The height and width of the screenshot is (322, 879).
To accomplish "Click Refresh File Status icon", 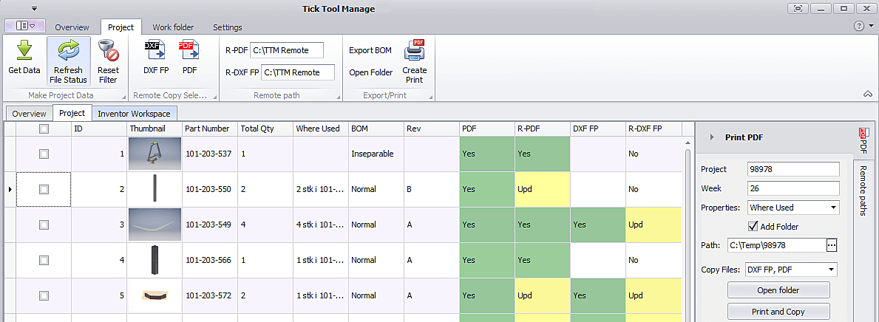I will point(69,51).
